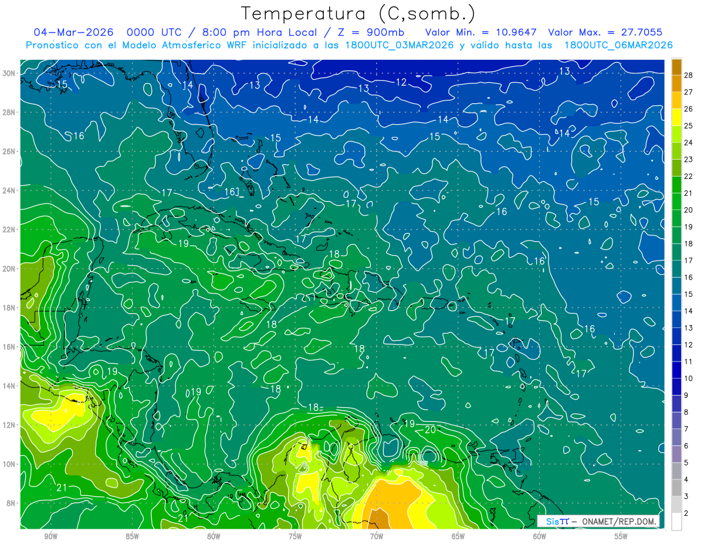704x544 pixels.
Task: Click the '30N' latitude axis label
Action: pyautogui.click(x=10, y=73)
